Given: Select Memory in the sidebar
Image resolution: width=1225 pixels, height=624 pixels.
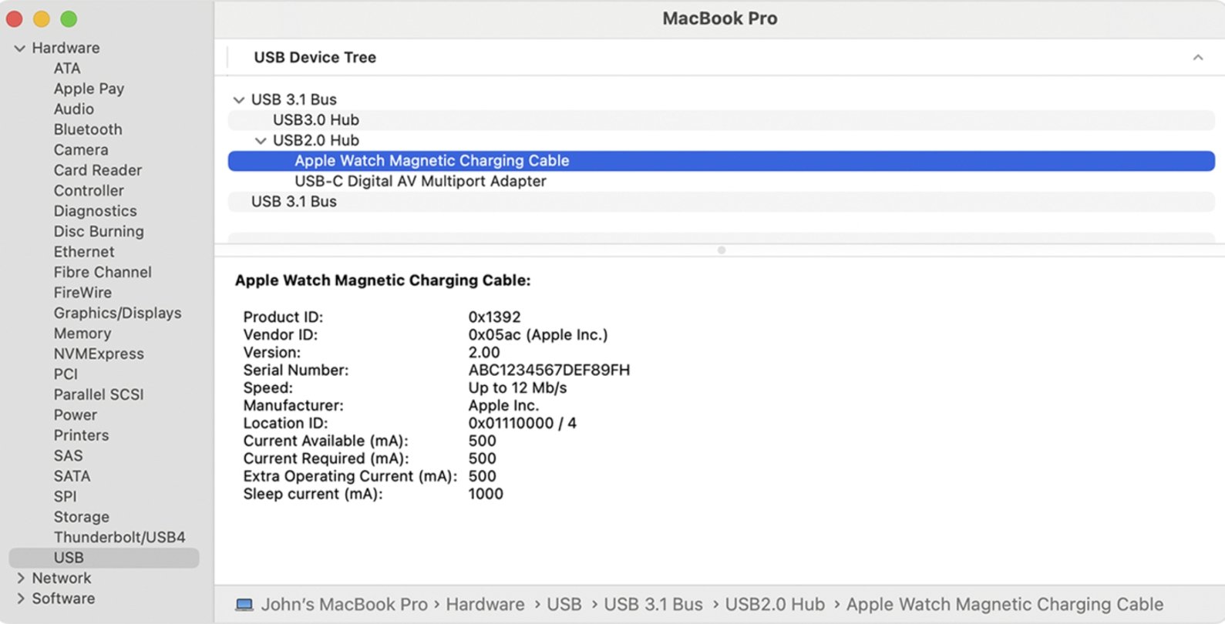Looking at the screenshot, I should point(82,334).
